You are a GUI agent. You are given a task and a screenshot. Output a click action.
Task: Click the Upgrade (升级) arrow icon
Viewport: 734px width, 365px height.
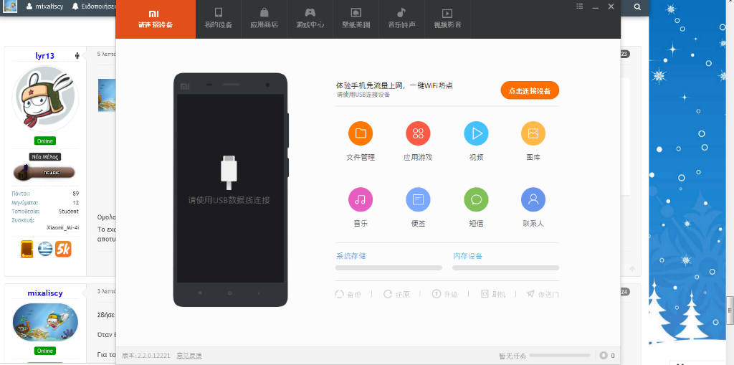click(x=436, y=294)
